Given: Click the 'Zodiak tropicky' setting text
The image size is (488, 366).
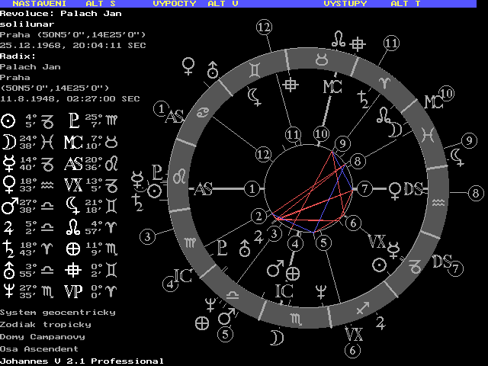Looking at the screenshot, I should tap(46, 324).
